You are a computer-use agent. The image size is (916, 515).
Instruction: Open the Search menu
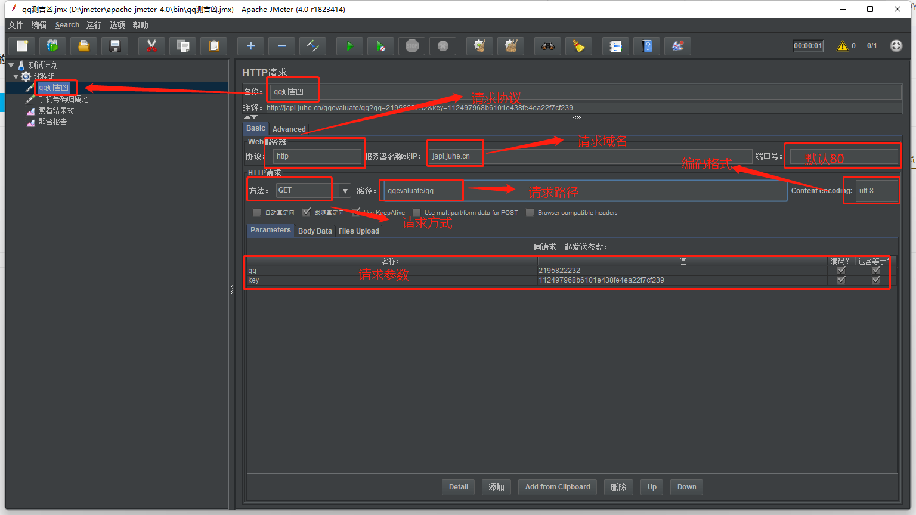(x=67, y=25)
